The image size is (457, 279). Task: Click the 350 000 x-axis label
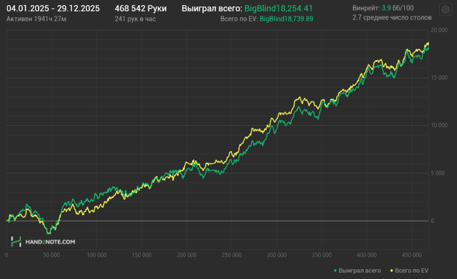321,255
